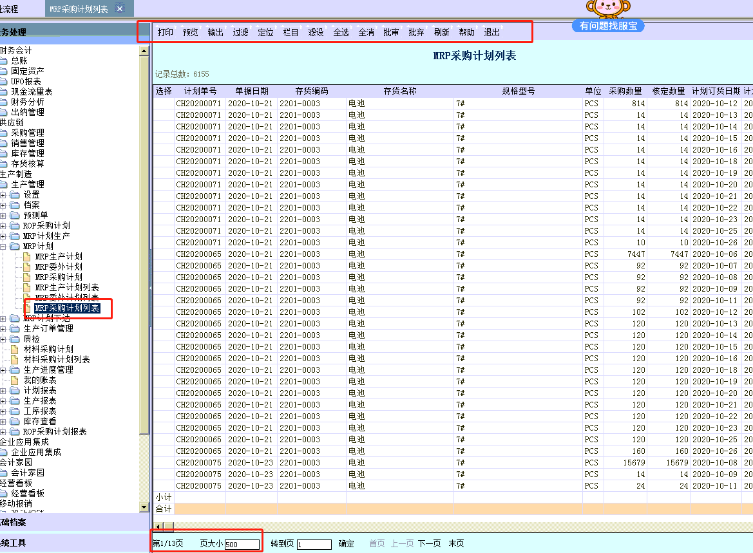Viewport: 753px width, 553px height.
Task: Click the 转到页 page number field
Action: tap(314, 545)
